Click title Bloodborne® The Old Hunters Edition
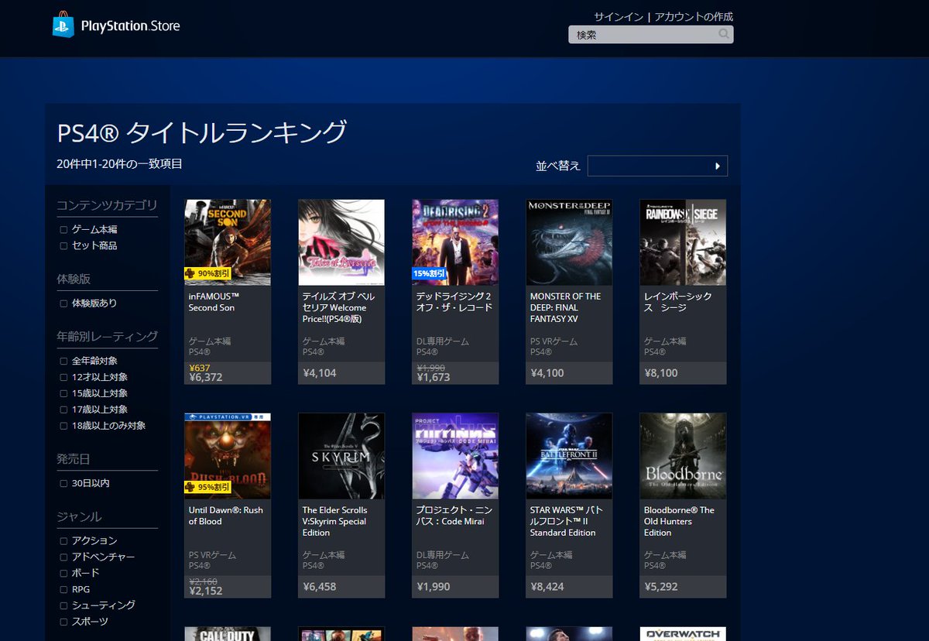 679,521
